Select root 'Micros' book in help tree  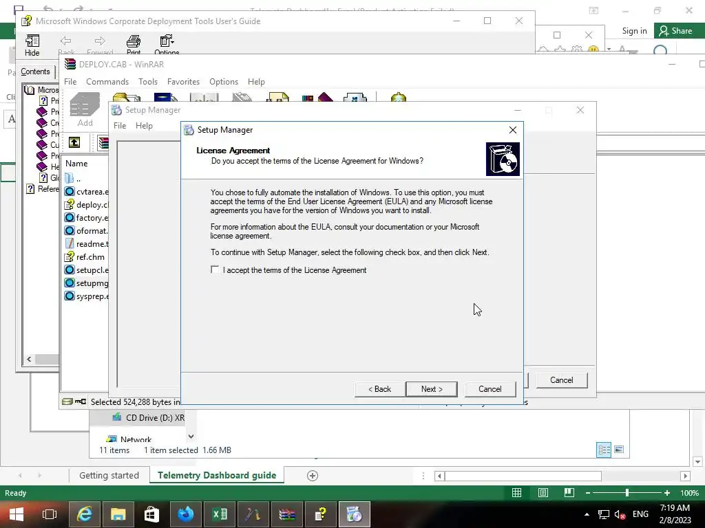[42, 90]
